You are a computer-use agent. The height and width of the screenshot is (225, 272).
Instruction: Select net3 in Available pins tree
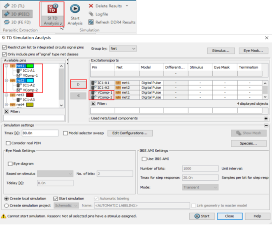point(20,95)
